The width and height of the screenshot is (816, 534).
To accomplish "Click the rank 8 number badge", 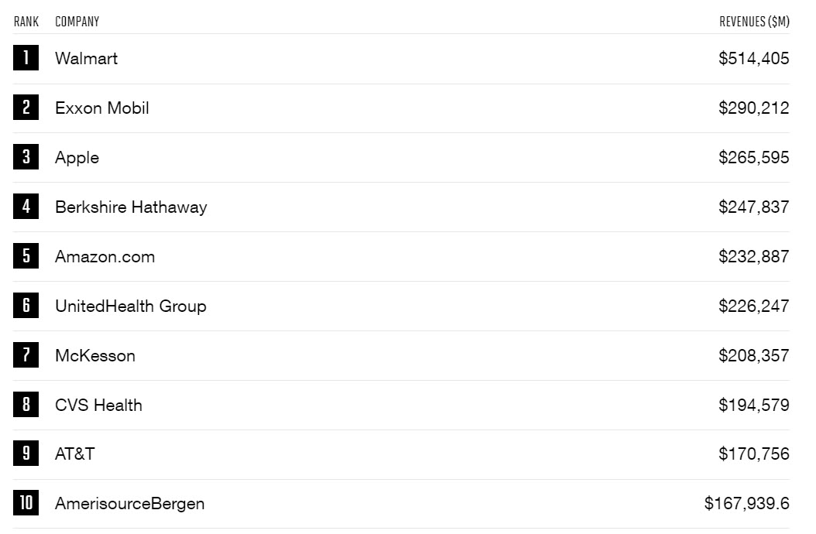I will pyautogui.click(x=26, y=405).
